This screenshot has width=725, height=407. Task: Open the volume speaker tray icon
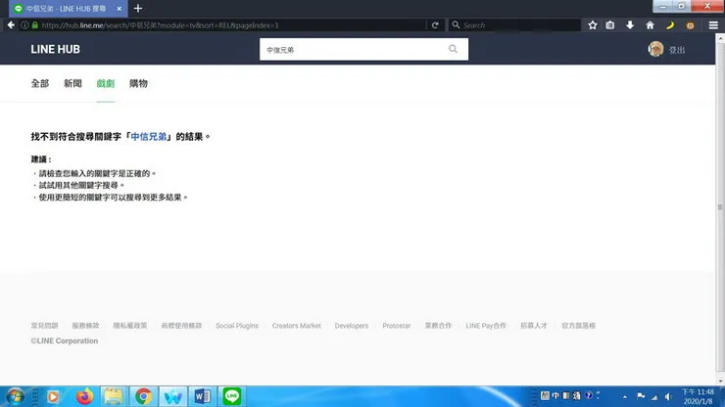[x=668, y=397]
